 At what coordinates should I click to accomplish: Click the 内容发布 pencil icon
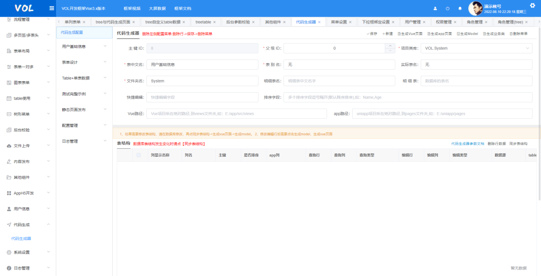tap(10, 161)
